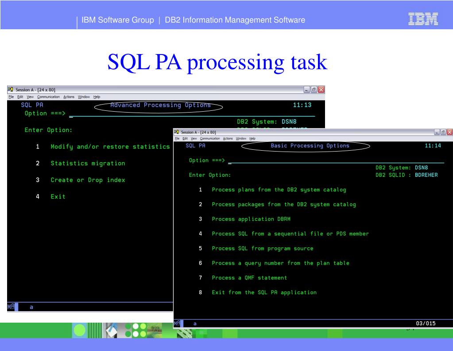Restore the Advanced Processing Options session window
Image resolution: width=453 pixels, height=351 pixels.
[314, 90]
